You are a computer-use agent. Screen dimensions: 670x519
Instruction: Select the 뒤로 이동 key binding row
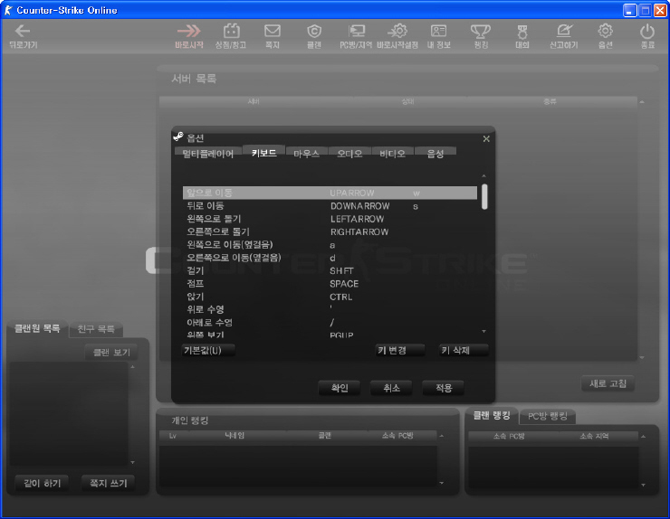pos(330,206)
